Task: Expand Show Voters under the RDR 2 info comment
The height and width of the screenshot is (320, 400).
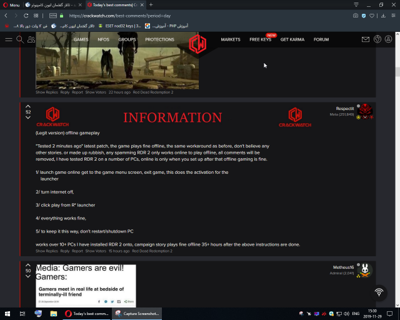Action: [x=96, y=251]
